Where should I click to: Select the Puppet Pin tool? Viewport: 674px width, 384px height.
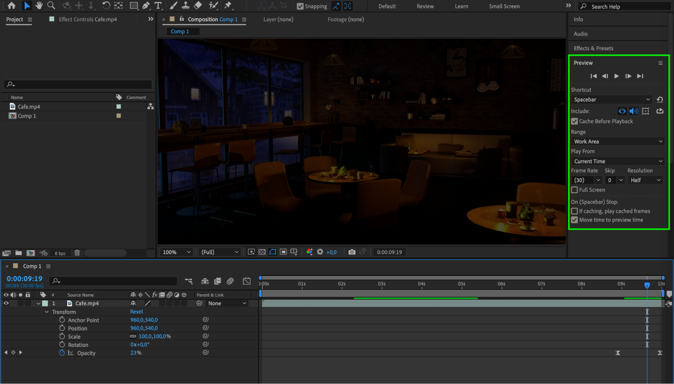228,5
